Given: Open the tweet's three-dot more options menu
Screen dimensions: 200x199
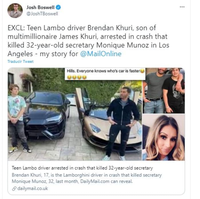Looking at the screenshot, I should click(182, 7).
